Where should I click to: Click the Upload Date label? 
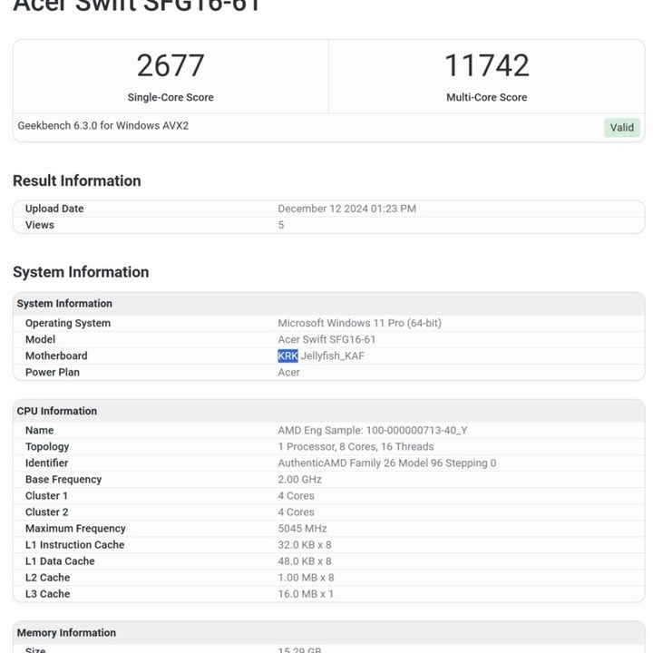(54, 209)
